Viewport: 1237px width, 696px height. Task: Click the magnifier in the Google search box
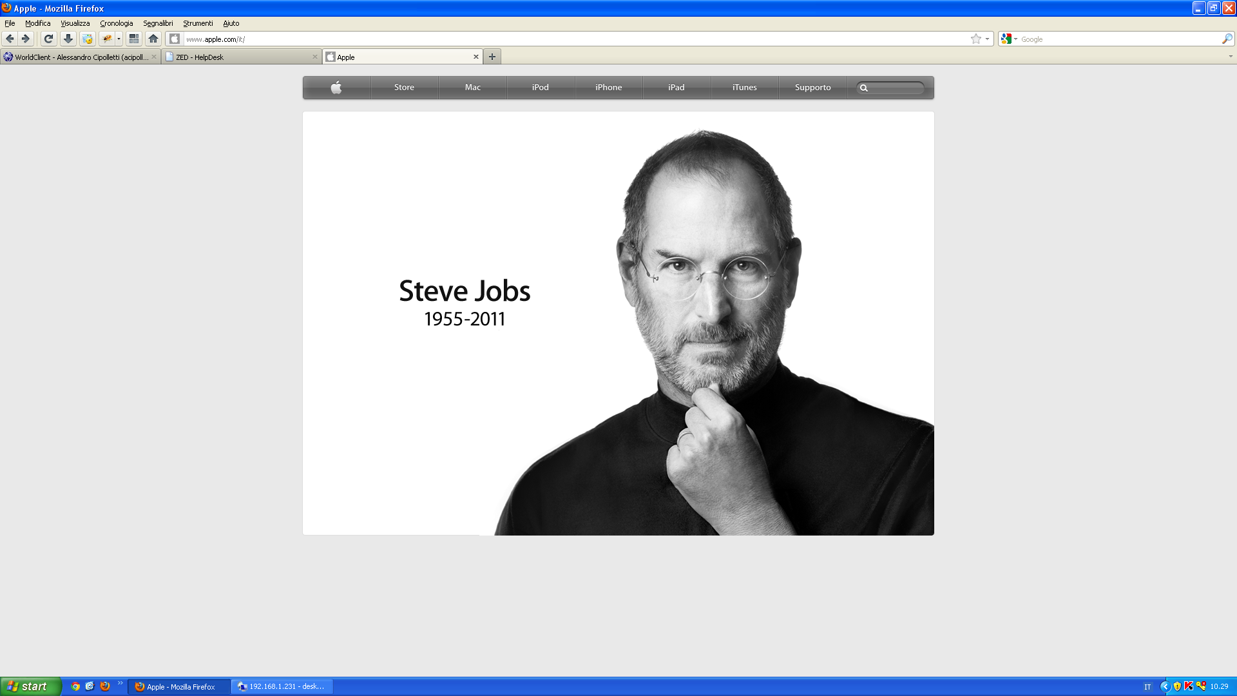pyautogui.click(x=1227, y=39)
